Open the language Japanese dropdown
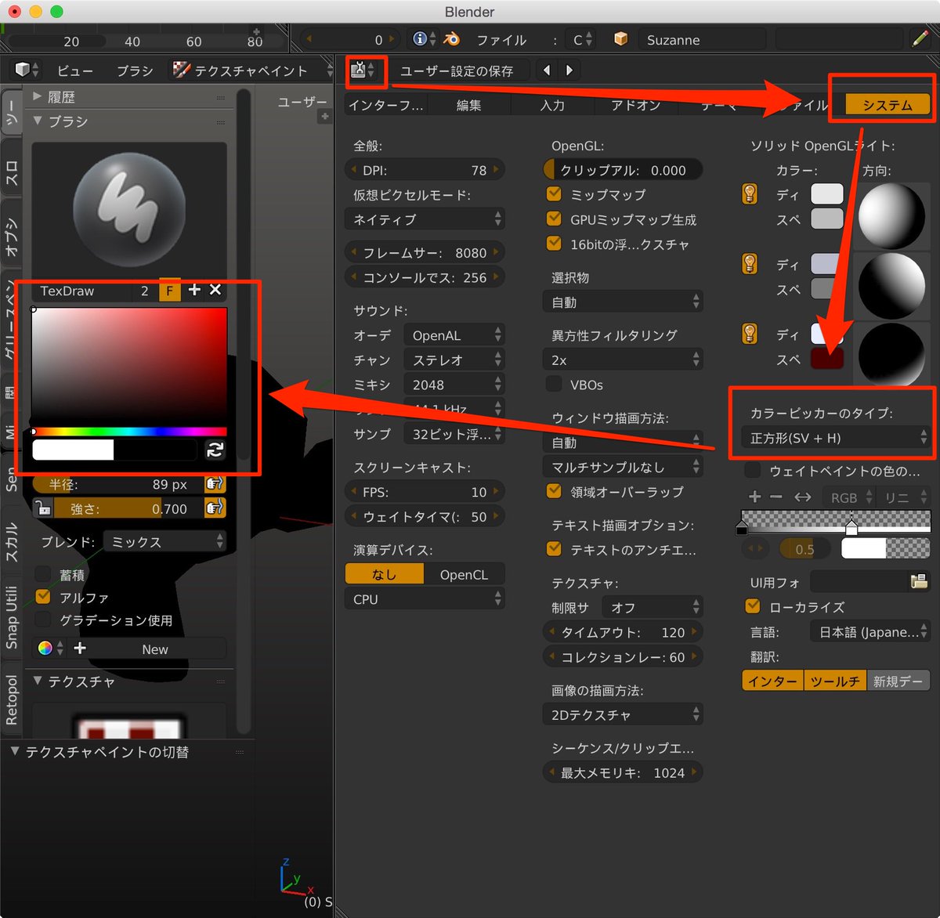940x918 pixels. pos(870,631)
